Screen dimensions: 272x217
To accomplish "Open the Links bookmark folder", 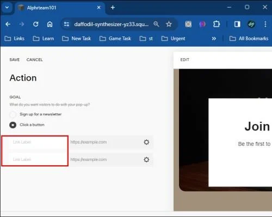I will click(x=15, y=39).
